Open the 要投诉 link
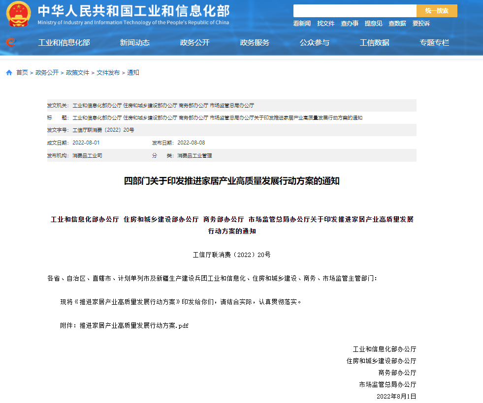This screenshot has width=483, height=403. pyautogui.click(x=420, y=23)
